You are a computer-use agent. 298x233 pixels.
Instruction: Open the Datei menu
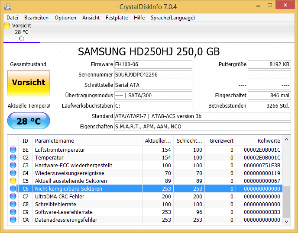click(13, 18)
